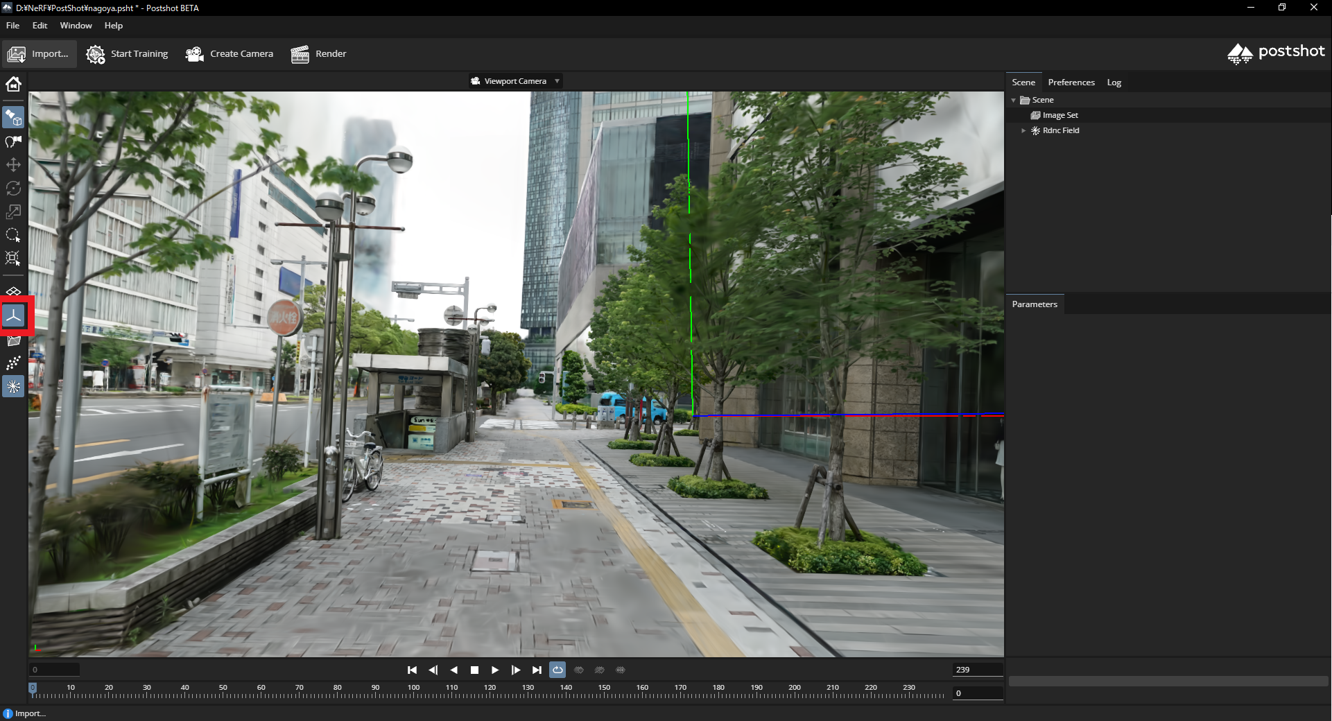Screen dimensions: 1332x721
Task: Click the Import... button
Action: 39,54
